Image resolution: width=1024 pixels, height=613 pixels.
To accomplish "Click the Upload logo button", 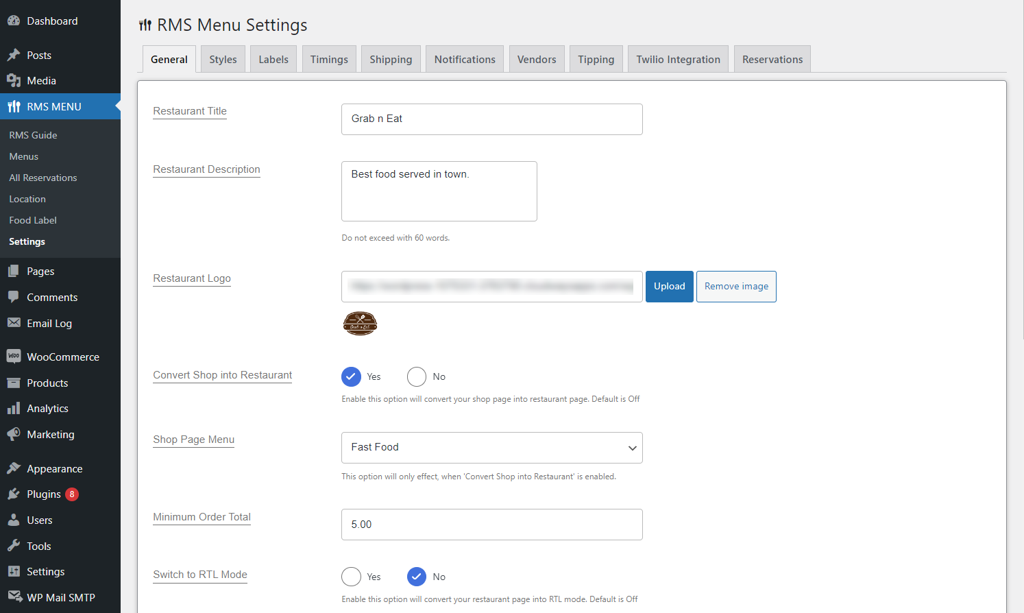I will click(x=670, y=287).
